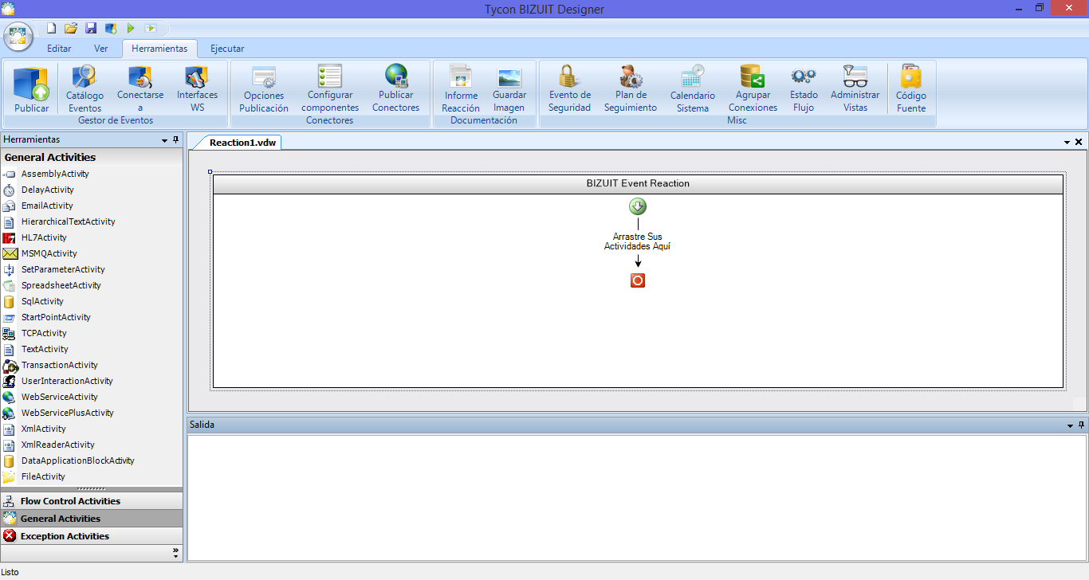Image resolution: width=1089 pixels, height=580 pixels.
Task: Click the green play run icon
Action: (131, 28)
